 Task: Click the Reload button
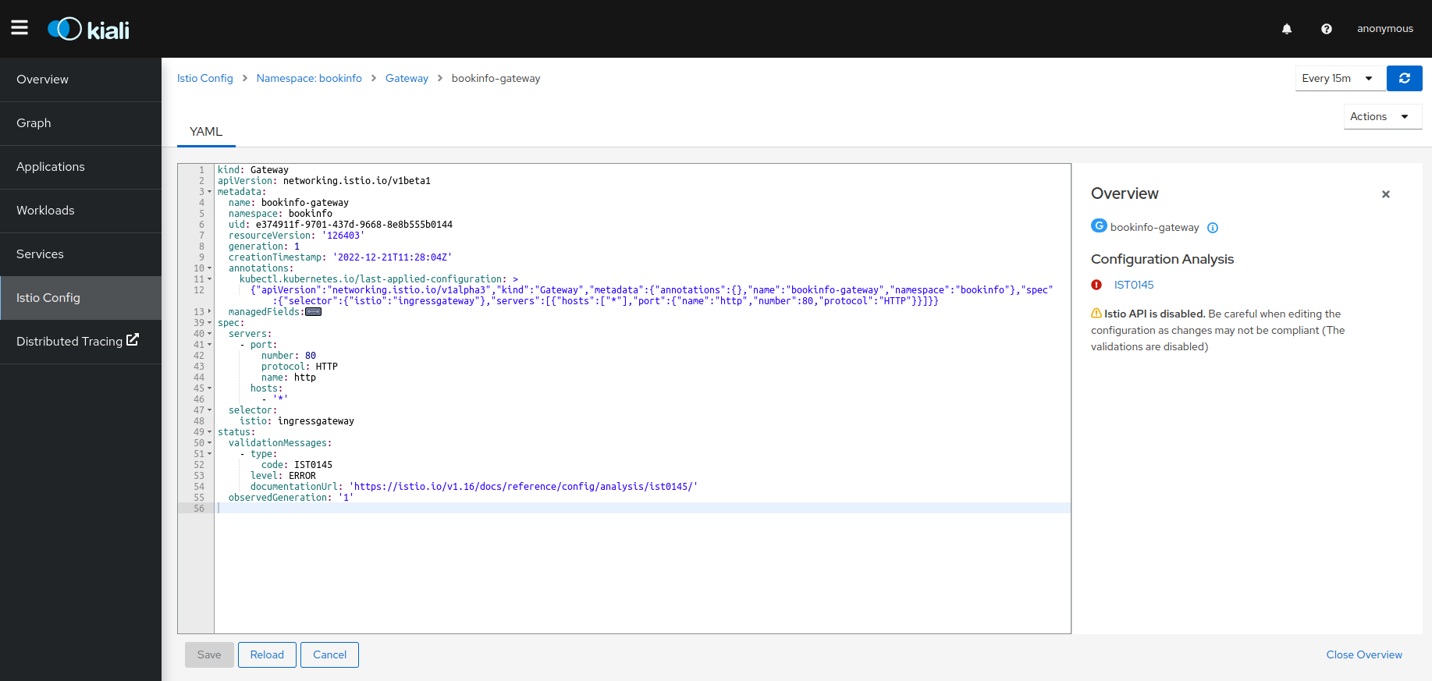(267, 654)
